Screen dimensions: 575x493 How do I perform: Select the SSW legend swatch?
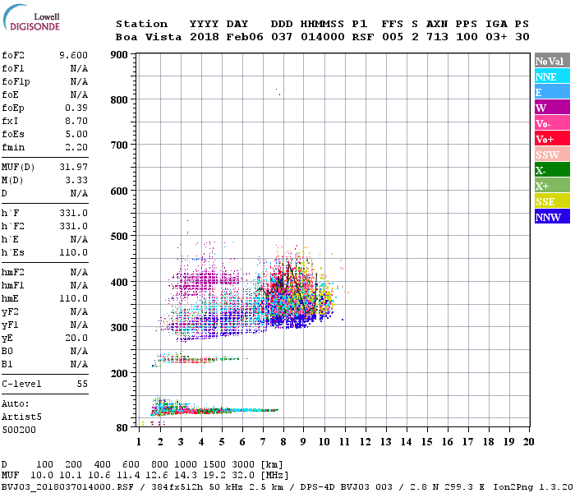point(552,154)
